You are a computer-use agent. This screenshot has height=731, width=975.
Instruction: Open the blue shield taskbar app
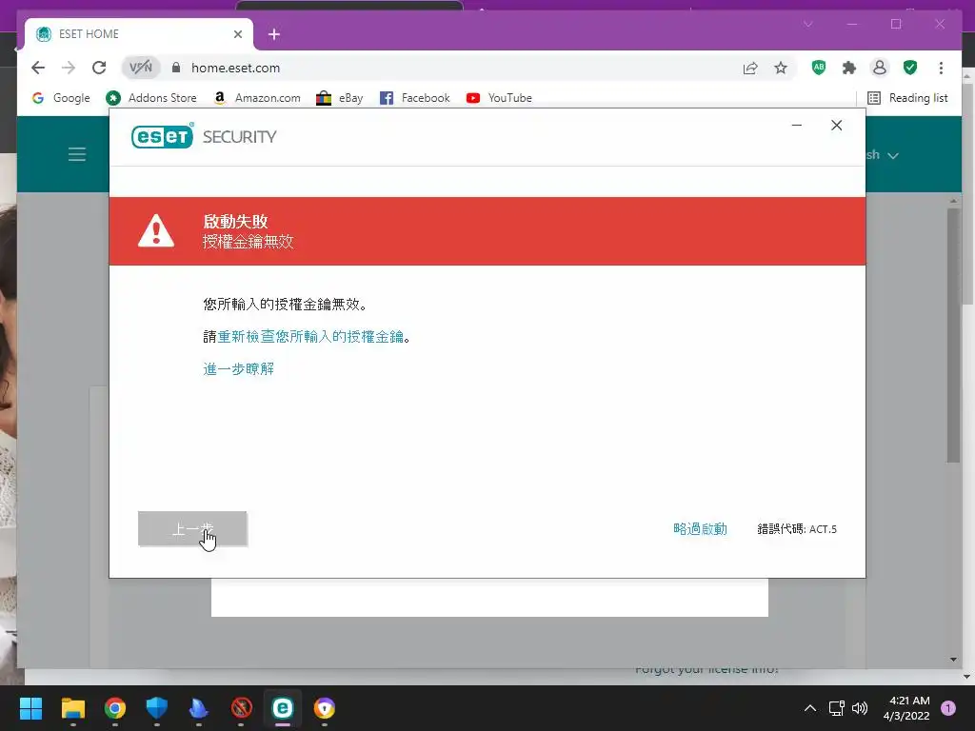coord(157,708)
